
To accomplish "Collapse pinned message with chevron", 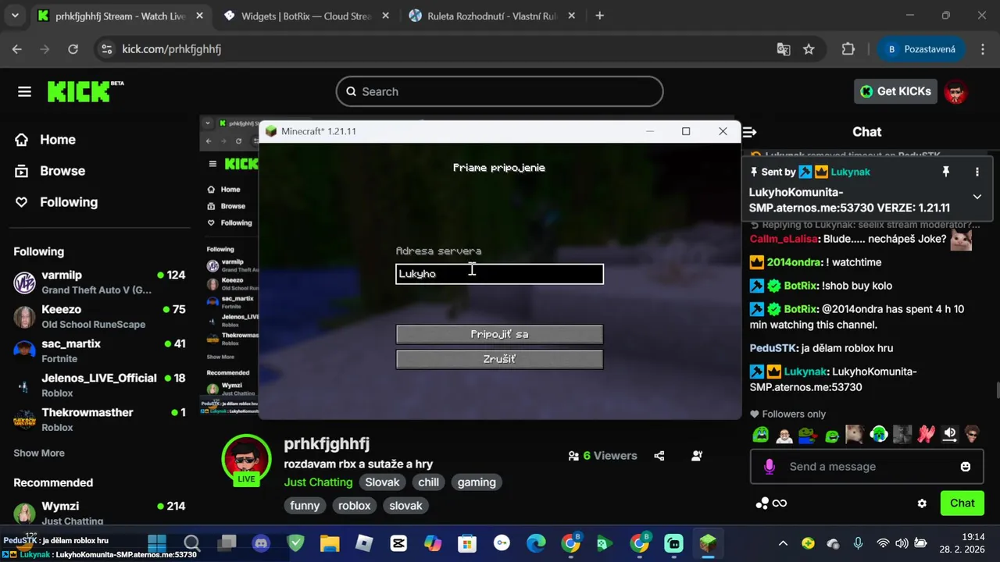I will [977, 197].
